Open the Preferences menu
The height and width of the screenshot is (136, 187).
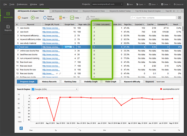tap(22, 4)
